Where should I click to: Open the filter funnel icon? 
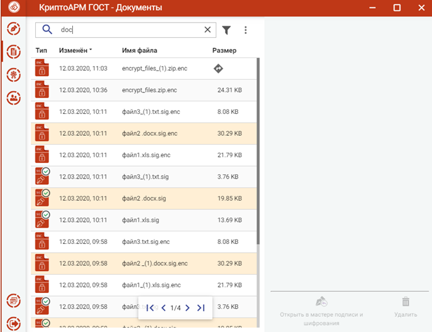point(226,30)
